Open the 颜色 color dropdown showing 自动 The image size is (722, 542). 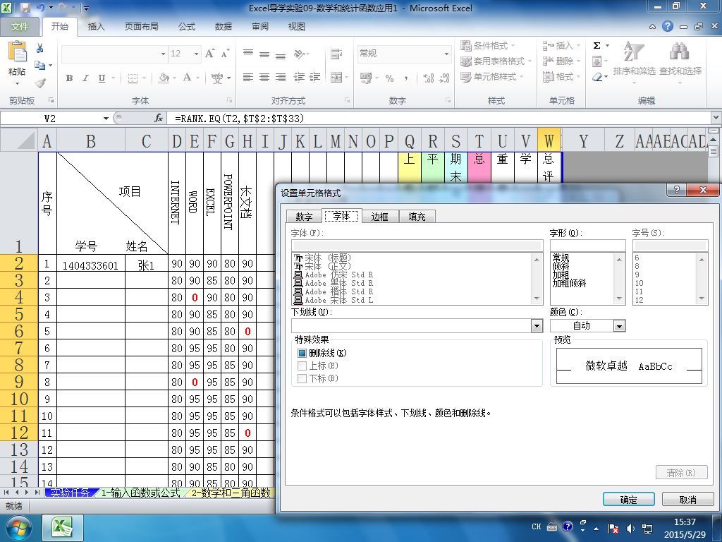(619, 326)
